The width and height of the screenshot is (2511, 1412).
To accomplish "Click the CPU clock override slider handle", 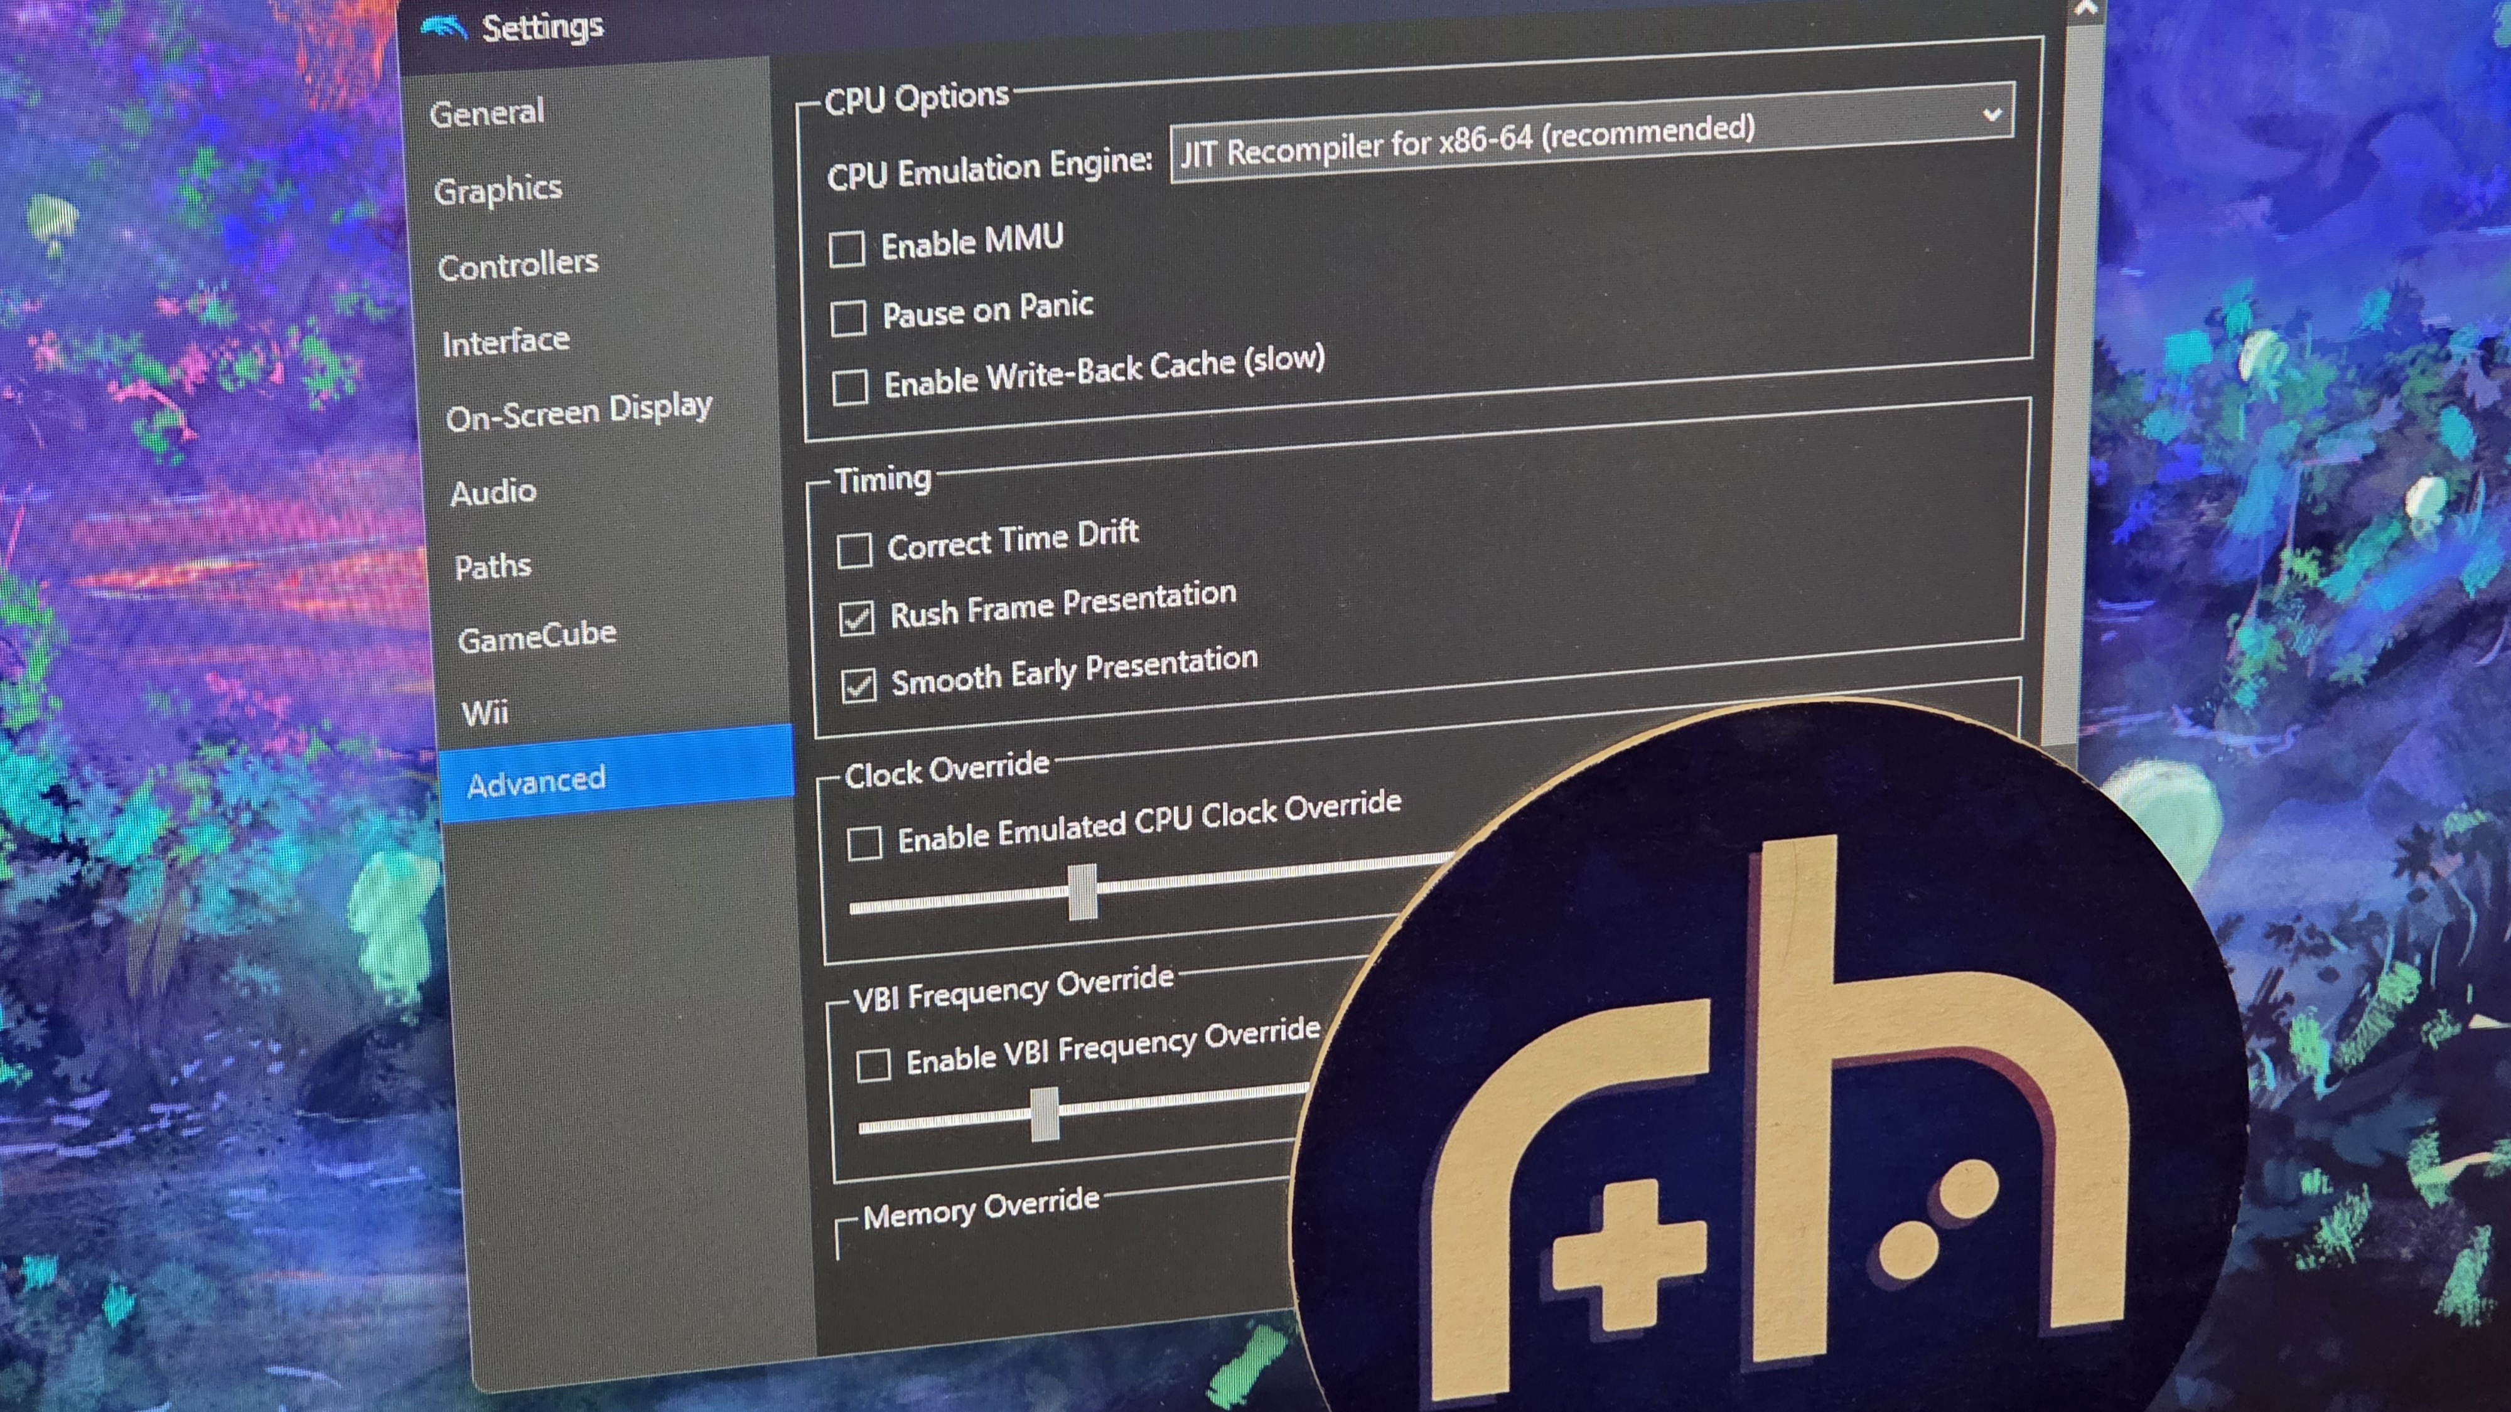I will [x=1082, y=892].
